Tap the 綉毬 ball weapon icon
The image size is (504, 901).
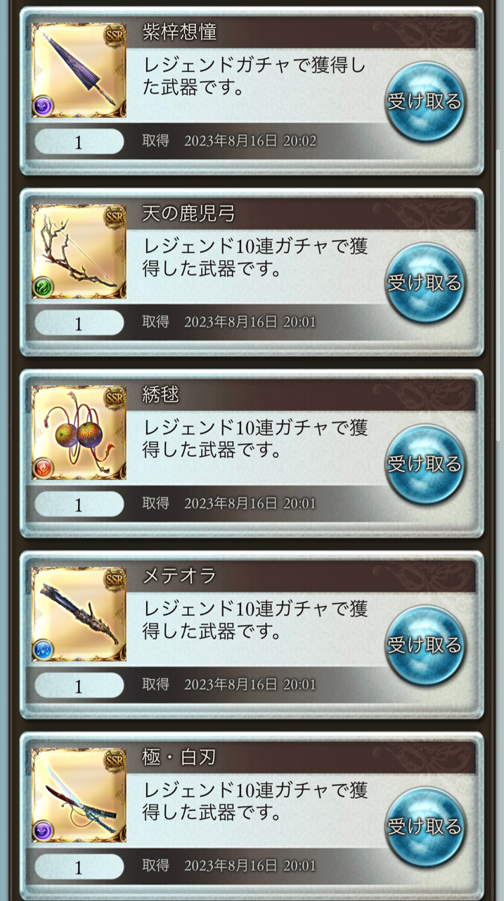(x=79, y=432)
